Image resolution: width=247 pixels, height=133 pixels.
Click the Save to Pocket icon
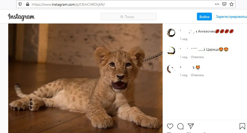pos(224,4)
